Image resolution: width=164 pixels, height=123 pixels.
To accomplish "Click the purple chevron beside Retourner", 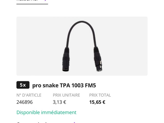I will (45, 1).
